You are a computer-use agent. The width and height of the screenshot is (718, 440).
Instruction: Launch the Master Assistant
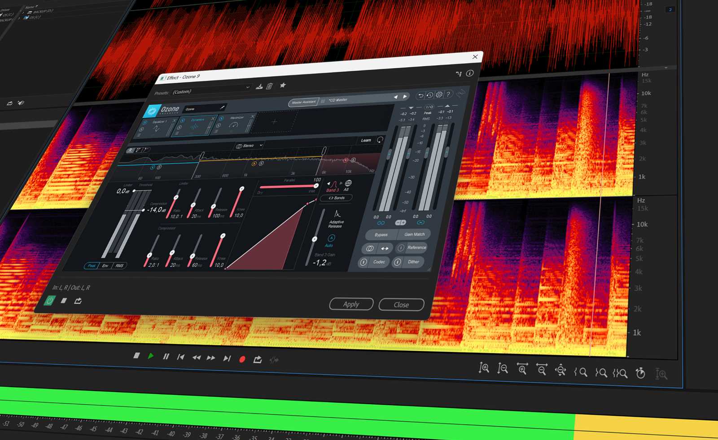(x=303, y=102)
